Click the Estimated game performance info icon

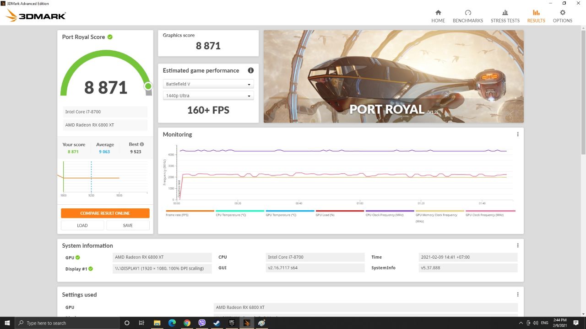(250, 70)
